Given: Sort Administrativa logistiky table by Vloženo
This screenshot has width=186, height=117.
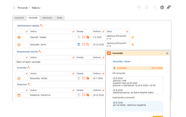Looking at the screenshot, I should tap(104, 31).
